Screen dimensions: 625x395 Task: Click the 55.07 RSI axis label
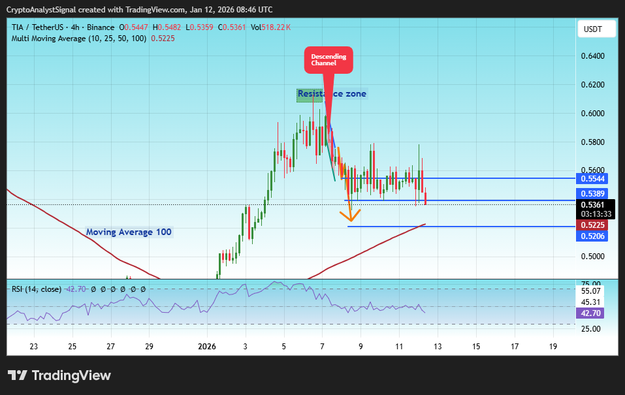point(591,291)
